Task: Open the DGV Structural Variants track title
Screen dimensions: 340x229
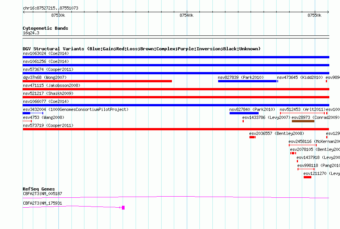Action: (x=142, y=49)
